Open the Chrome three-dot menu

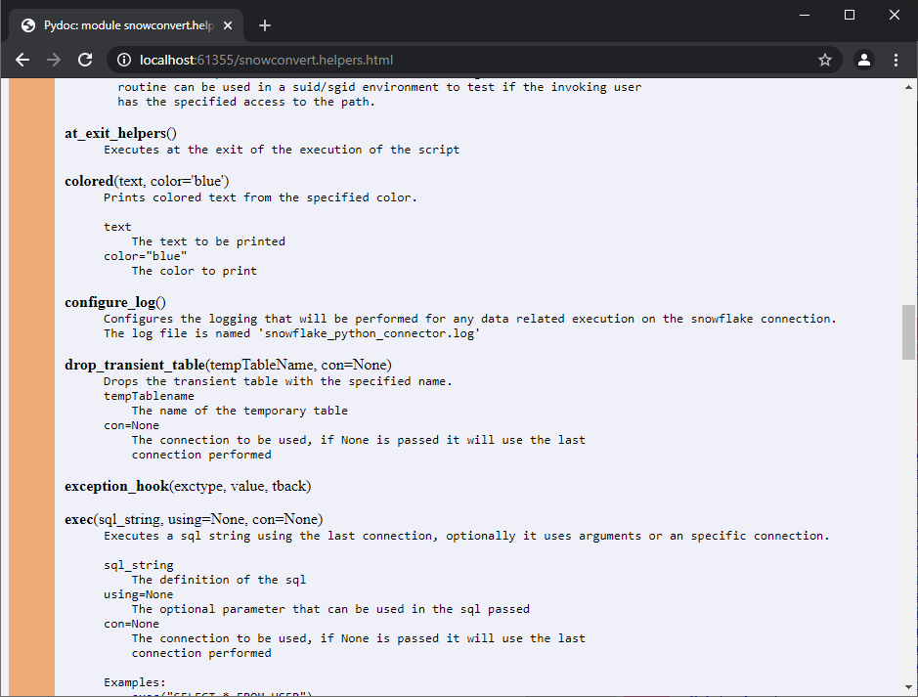pyautogui.click(x=896, y=59)
